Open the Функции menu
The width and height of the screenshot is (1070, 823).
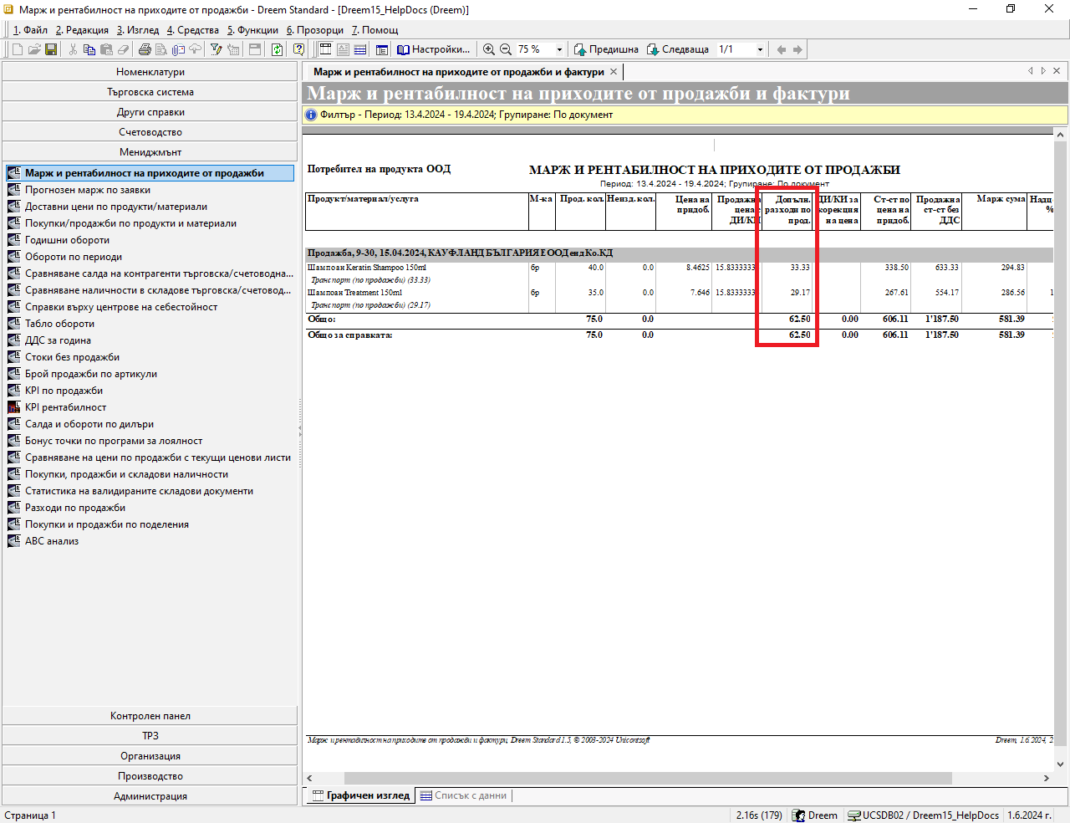[x=252, y=30]
